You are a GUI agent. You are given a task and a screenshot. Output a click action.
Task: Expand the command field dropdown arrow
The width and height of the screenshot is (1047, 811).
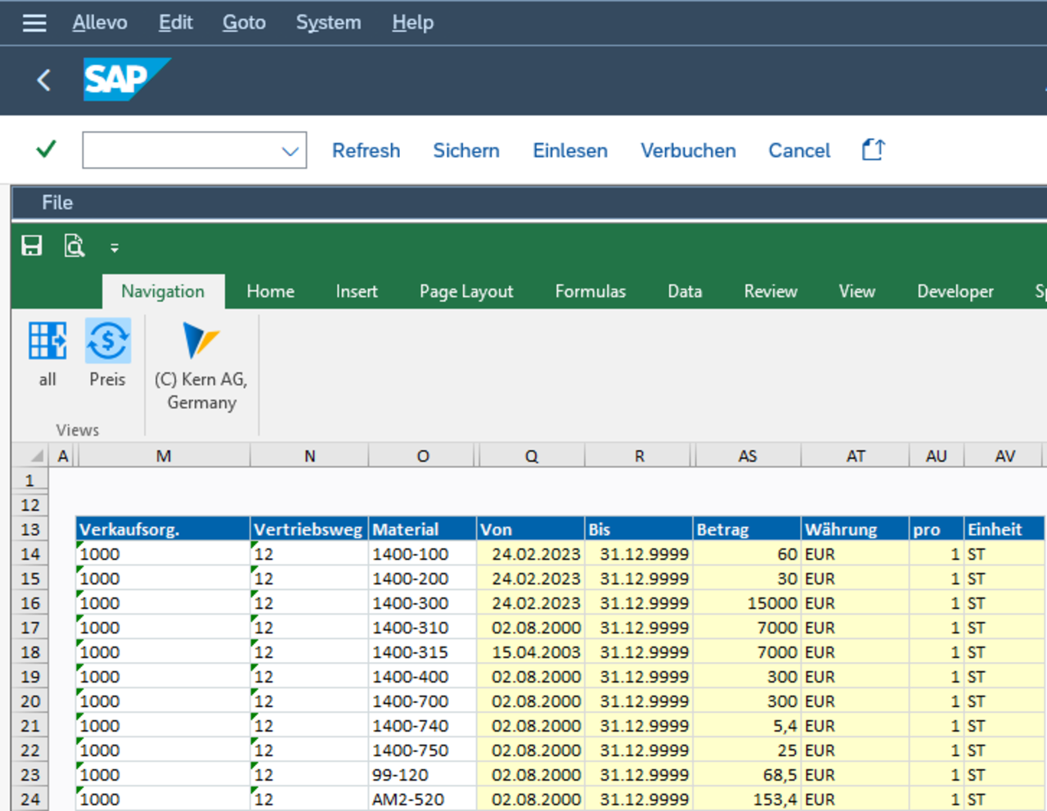(290, 151)
